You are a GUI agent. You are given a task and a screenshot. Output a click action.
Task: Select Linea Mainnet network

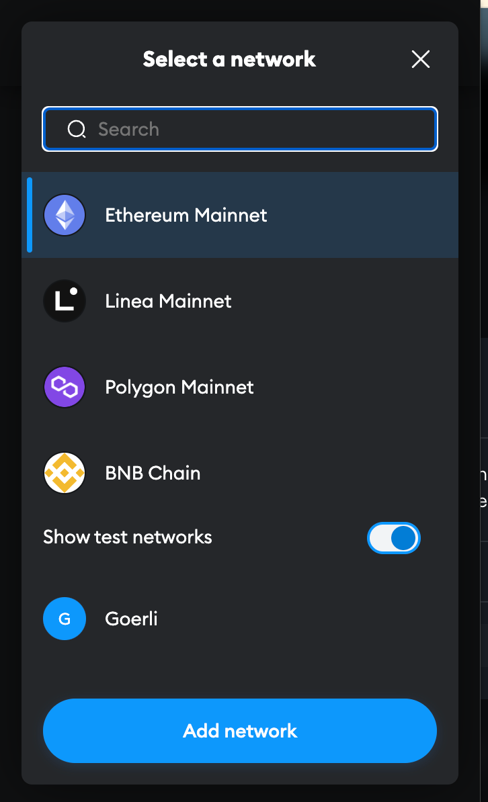168,301
